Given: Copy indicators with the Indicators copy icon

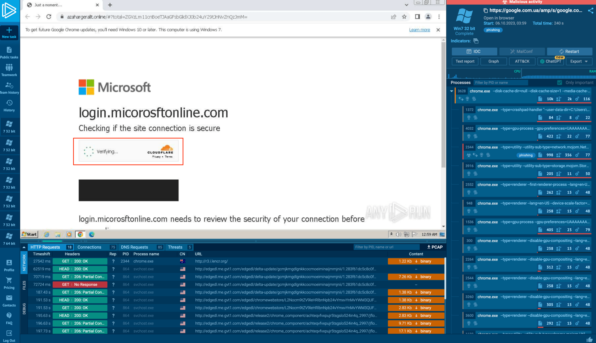Looking at the screenshot, I should [x=476, y=41].
